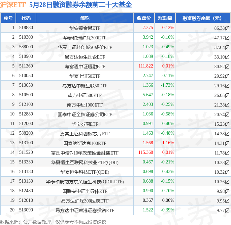
Task: Click the balance value 20.74亿
Action: 222,114
